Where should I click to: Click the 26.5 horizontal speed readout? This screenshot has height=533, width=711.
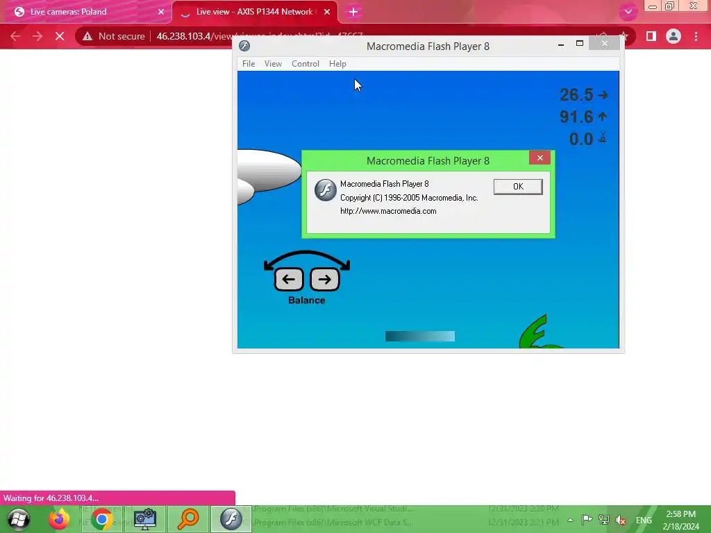576,94
